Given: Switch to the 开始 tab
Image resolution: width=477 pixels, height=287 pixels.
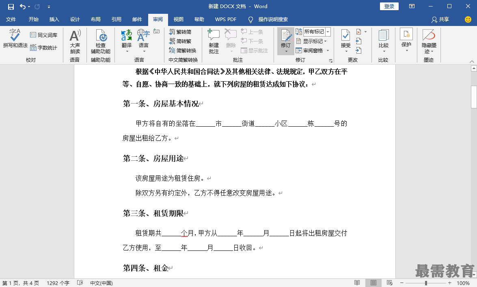Looking at the screenshot, I should click(33, 19).
